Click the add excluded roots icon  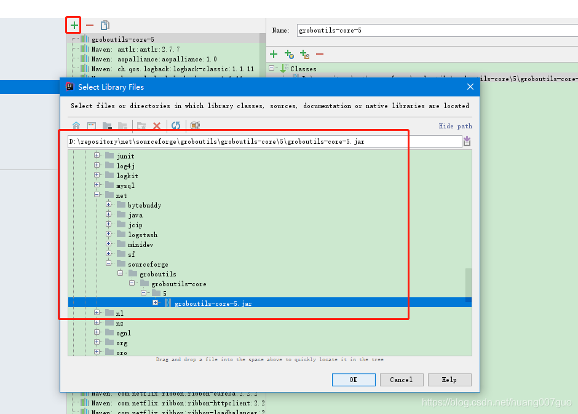point(304,54)
